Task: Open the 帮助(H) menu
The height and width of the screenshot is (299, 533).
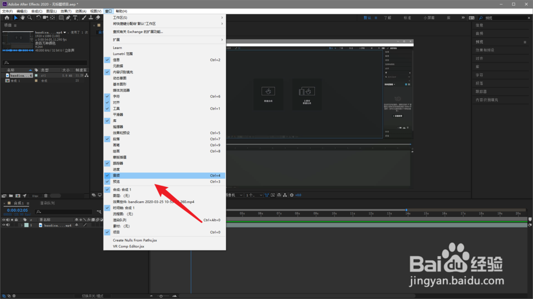Action: pos(121,11)
